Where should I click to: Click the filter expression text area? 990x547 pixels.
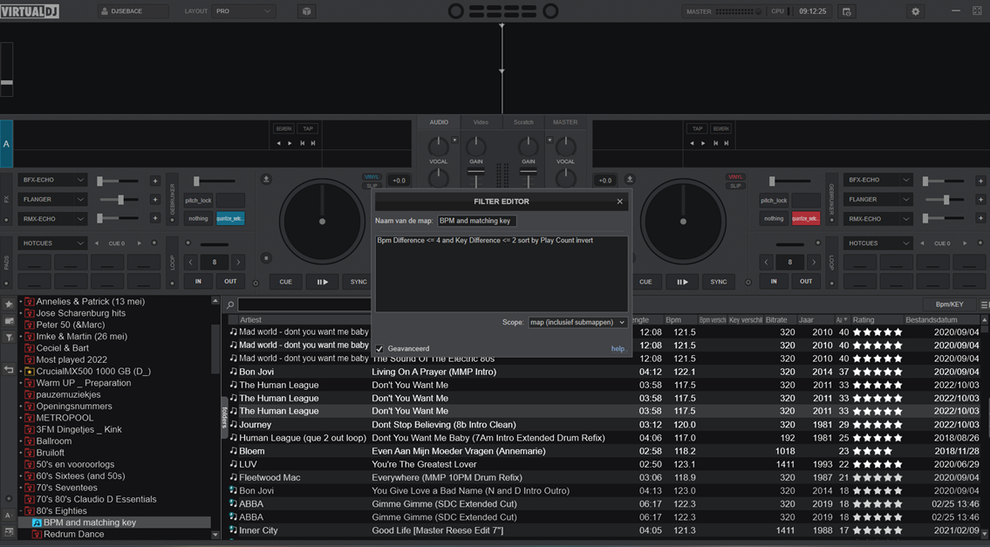502,274
